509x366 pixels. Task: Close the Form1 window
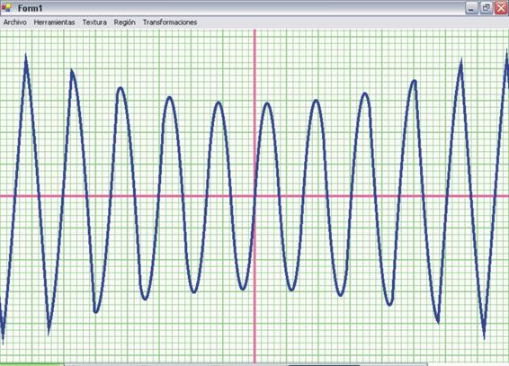pos(501,8)
